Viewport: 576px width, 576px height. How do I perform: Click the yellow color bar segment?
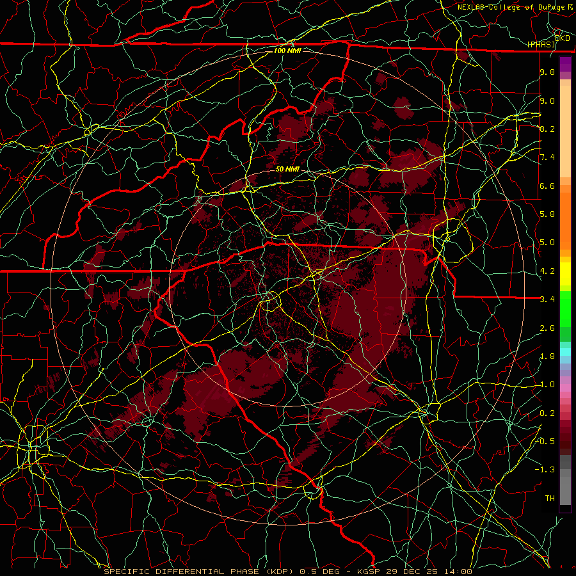click(565, 274)
